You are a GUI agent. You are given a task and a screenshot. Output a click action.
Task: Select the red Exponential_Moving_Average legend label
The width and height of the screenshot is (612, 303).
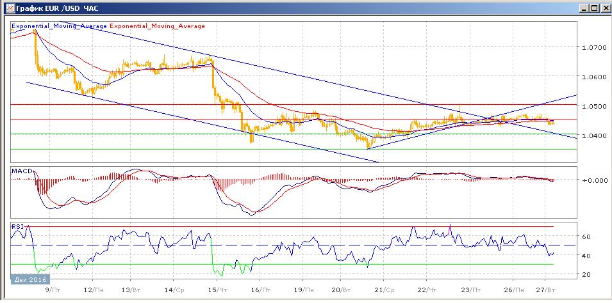point(158,26)
